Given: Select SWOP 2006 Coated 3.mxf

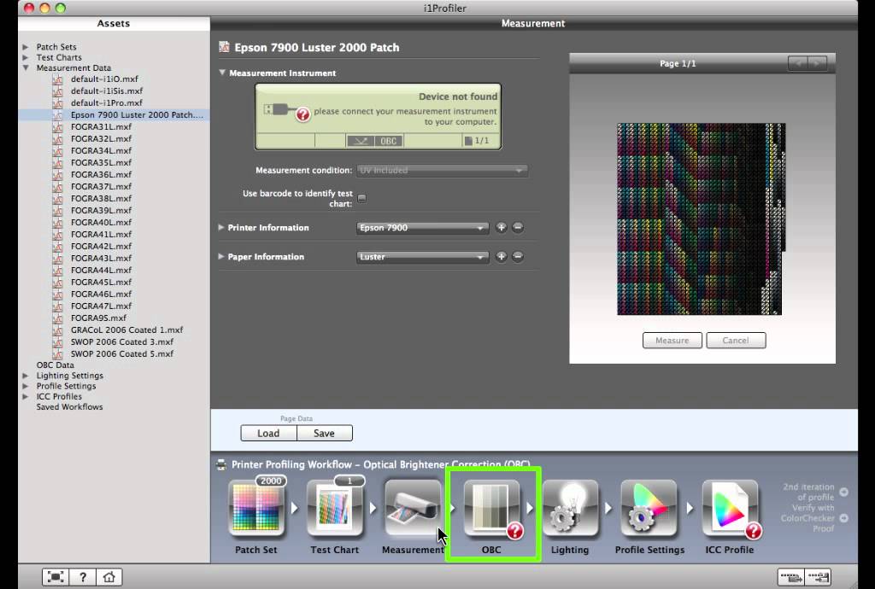Looking at the screenshot, I should [121, 341].
